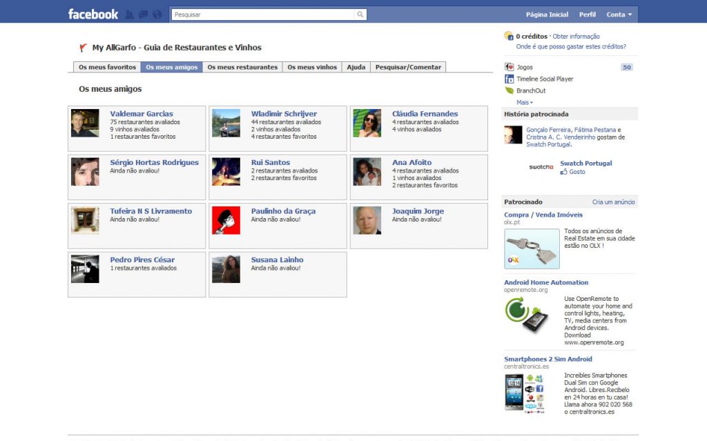Like Swatch Portugal with Gosto
The width and height of the screenshot is (707, 441).
(576, 172)
